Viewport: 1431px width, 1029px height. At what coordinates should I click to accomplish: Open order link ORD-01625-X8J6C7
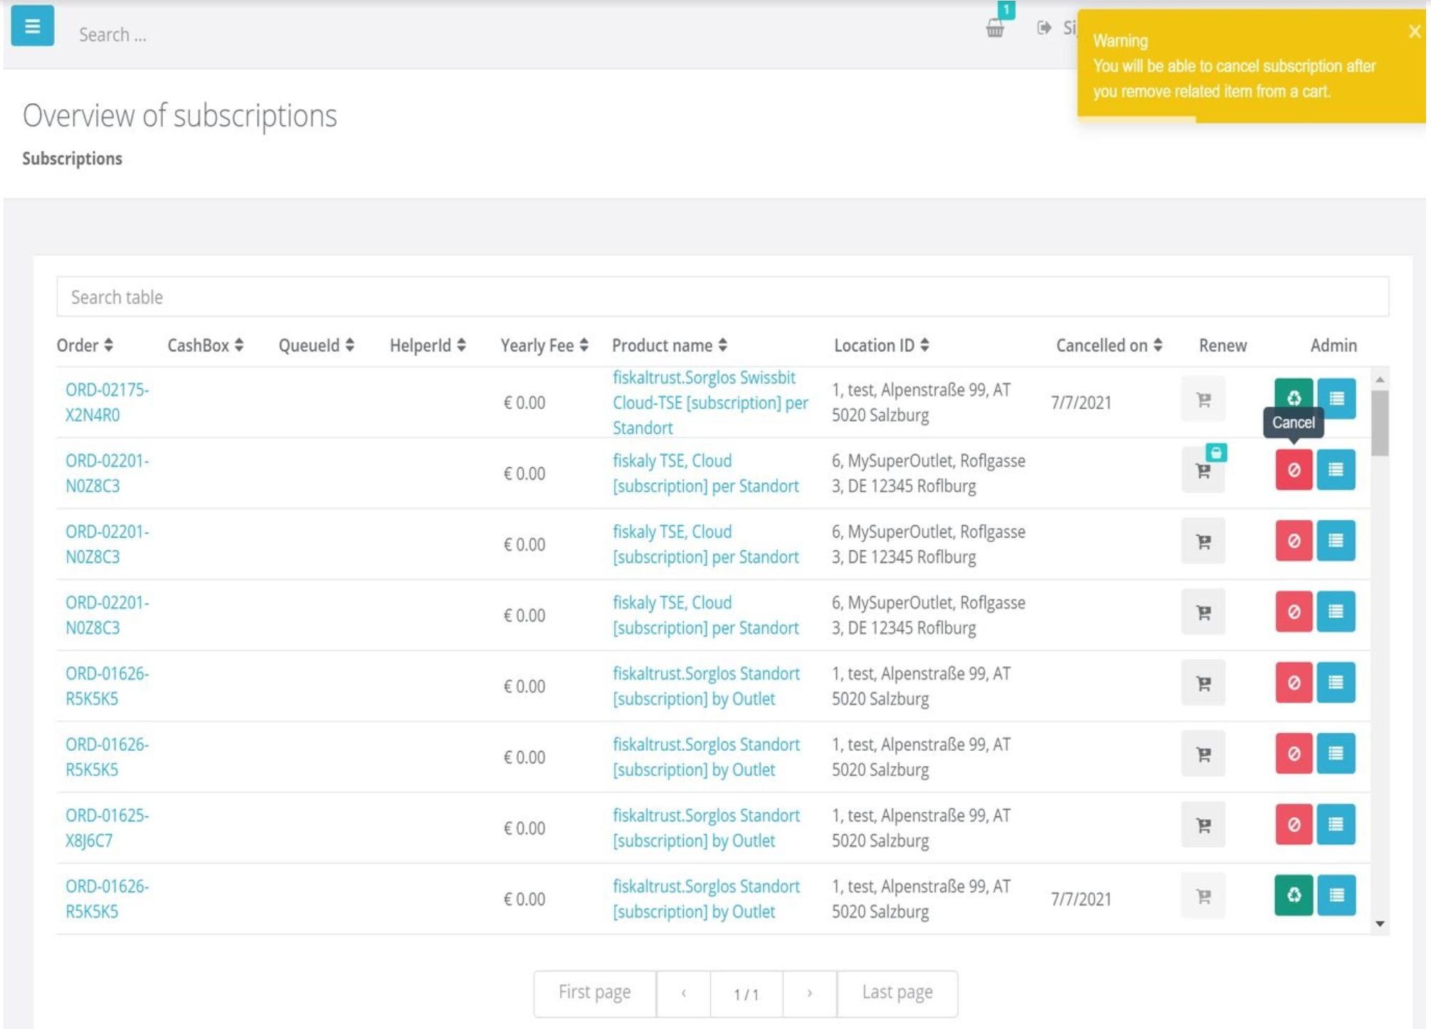[x=107, y=828]
